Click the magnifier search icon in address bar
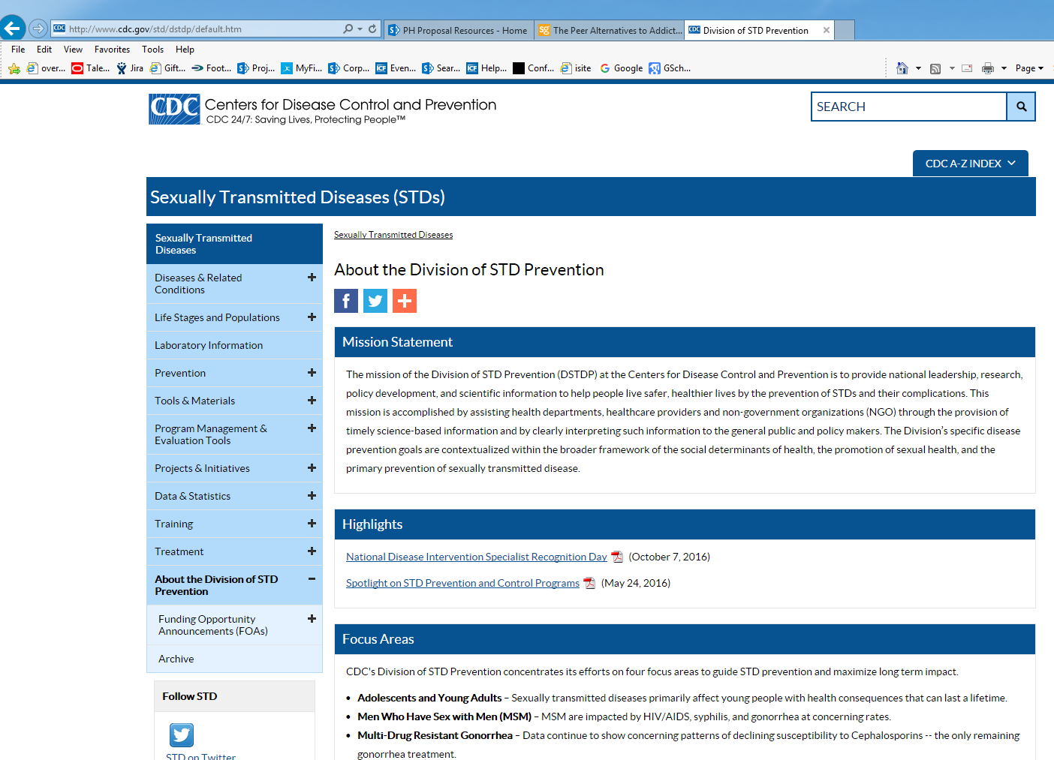Image resolution: width=1054 pixels, height=760 pixels. [348, 29]
